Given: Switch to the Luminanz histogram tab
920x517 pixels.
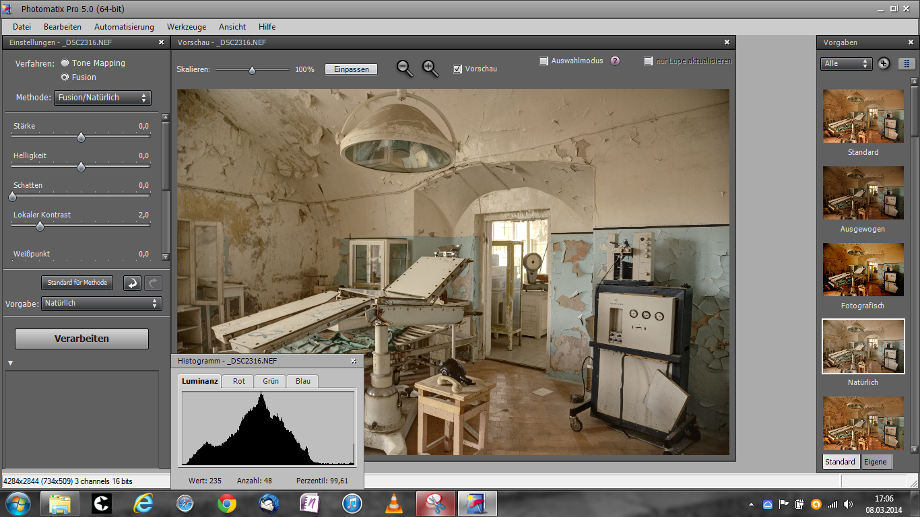Looking at the screenshot, I should pos(200,381).
